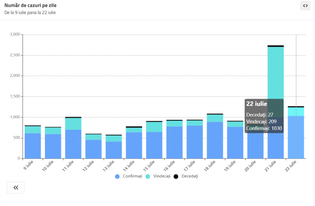The width and height of the screenshot is (315, 206).
Task: Click the "Număr de cazuri pe zile" title
Action: tap(31, 5)
